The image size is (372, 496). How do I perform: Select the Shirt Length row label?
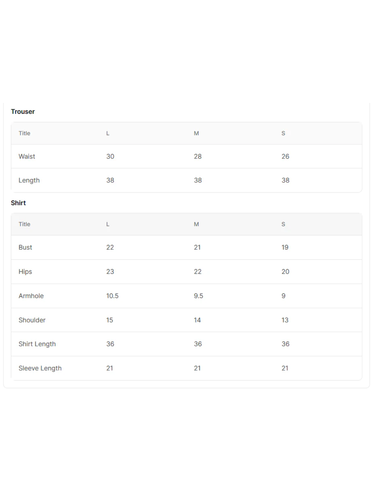[x=37, y=344]
